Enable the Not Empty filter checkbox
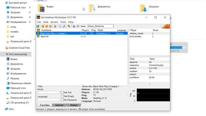Viewport: 206px width, 116px height. click(62, 96)
